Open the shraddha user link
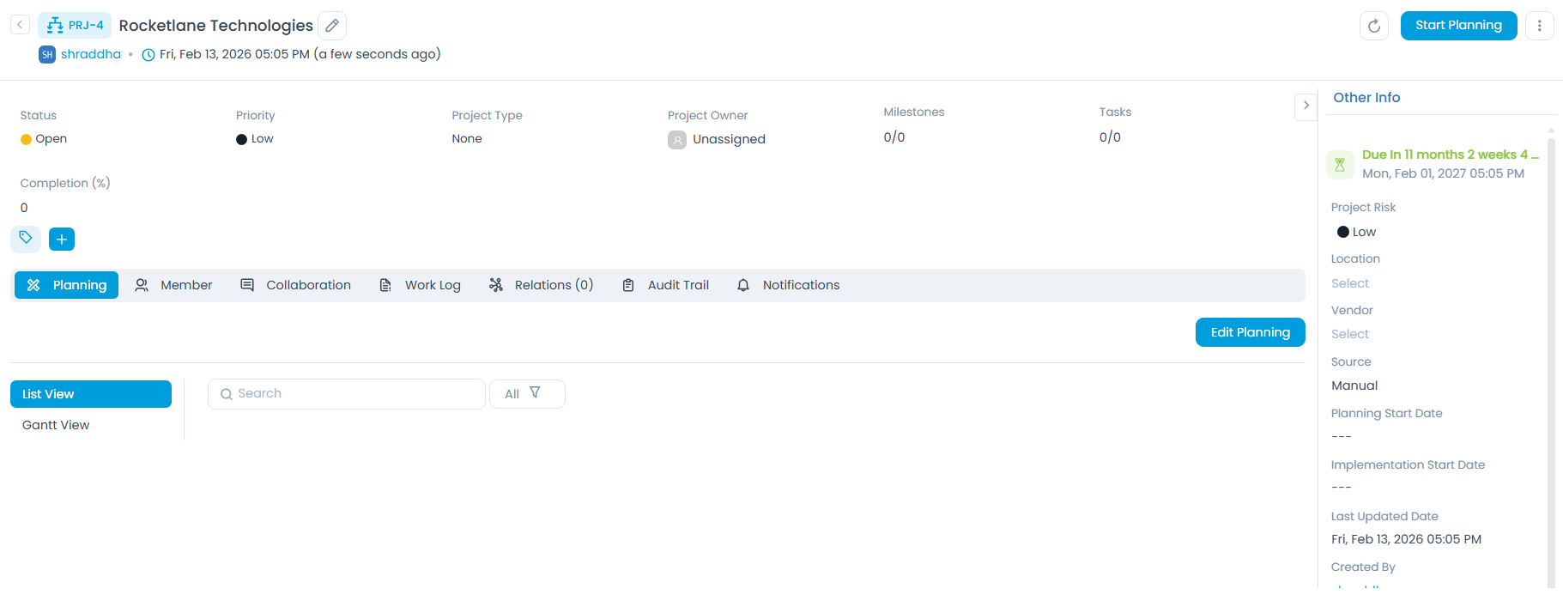The width and height of the screenshot is (1563, 613). point(91,54)
